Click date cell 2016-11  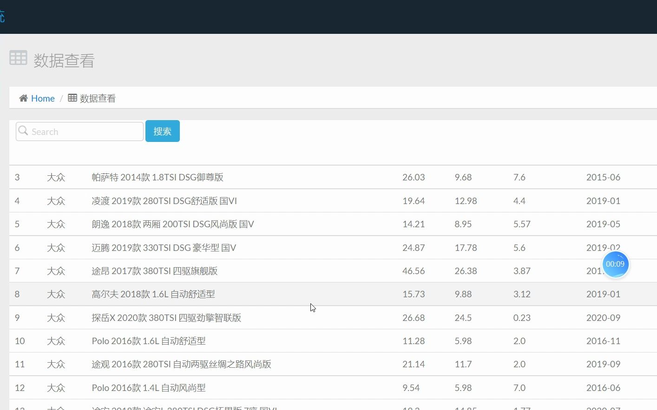click(x=603, y=341)
